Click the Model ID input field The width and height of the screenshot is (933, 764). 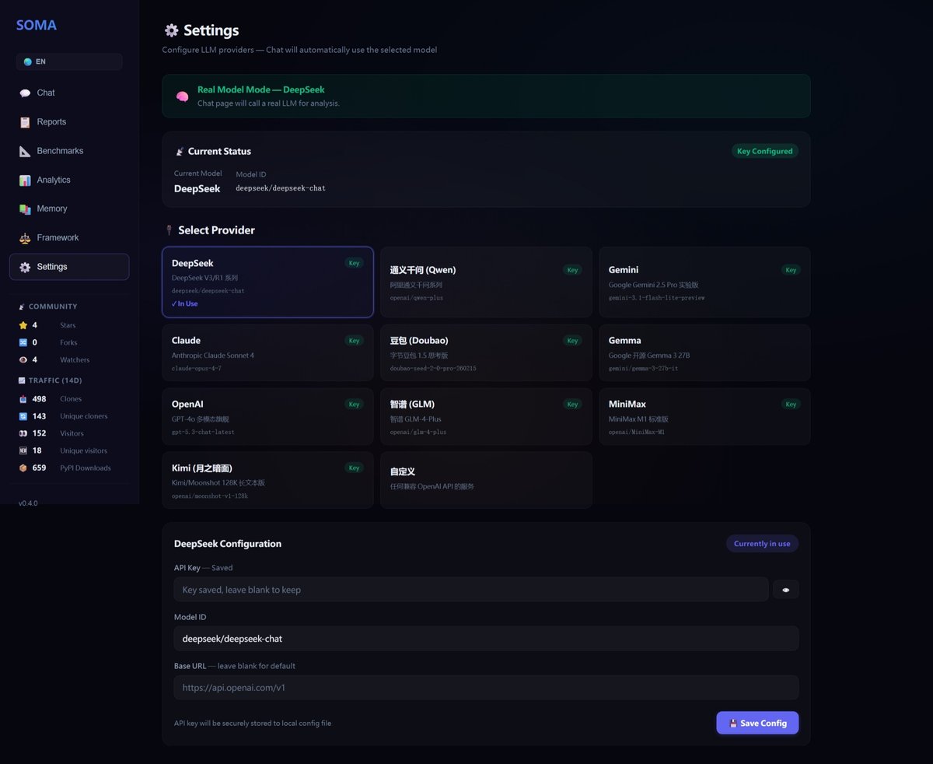pyautogui.click(x=486, y=639)
